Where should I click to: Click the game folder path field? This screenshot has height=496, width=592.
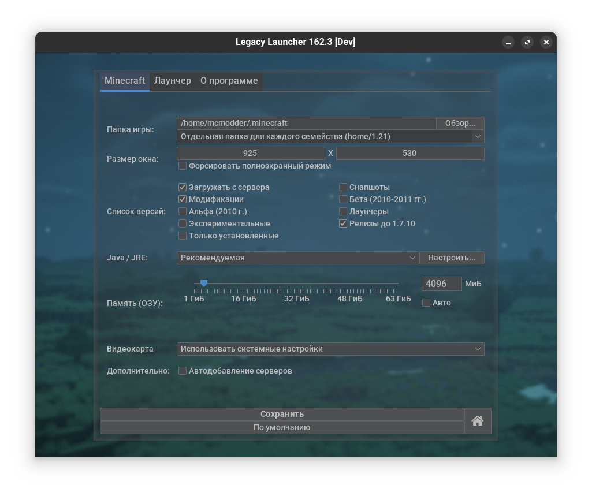pos(307,124)
